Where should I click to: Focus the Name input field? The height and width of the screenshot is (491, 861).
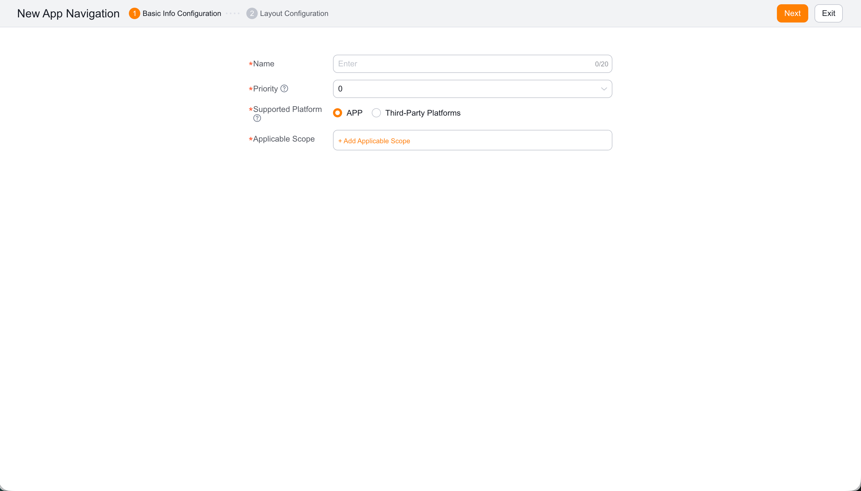click(472, 64)
